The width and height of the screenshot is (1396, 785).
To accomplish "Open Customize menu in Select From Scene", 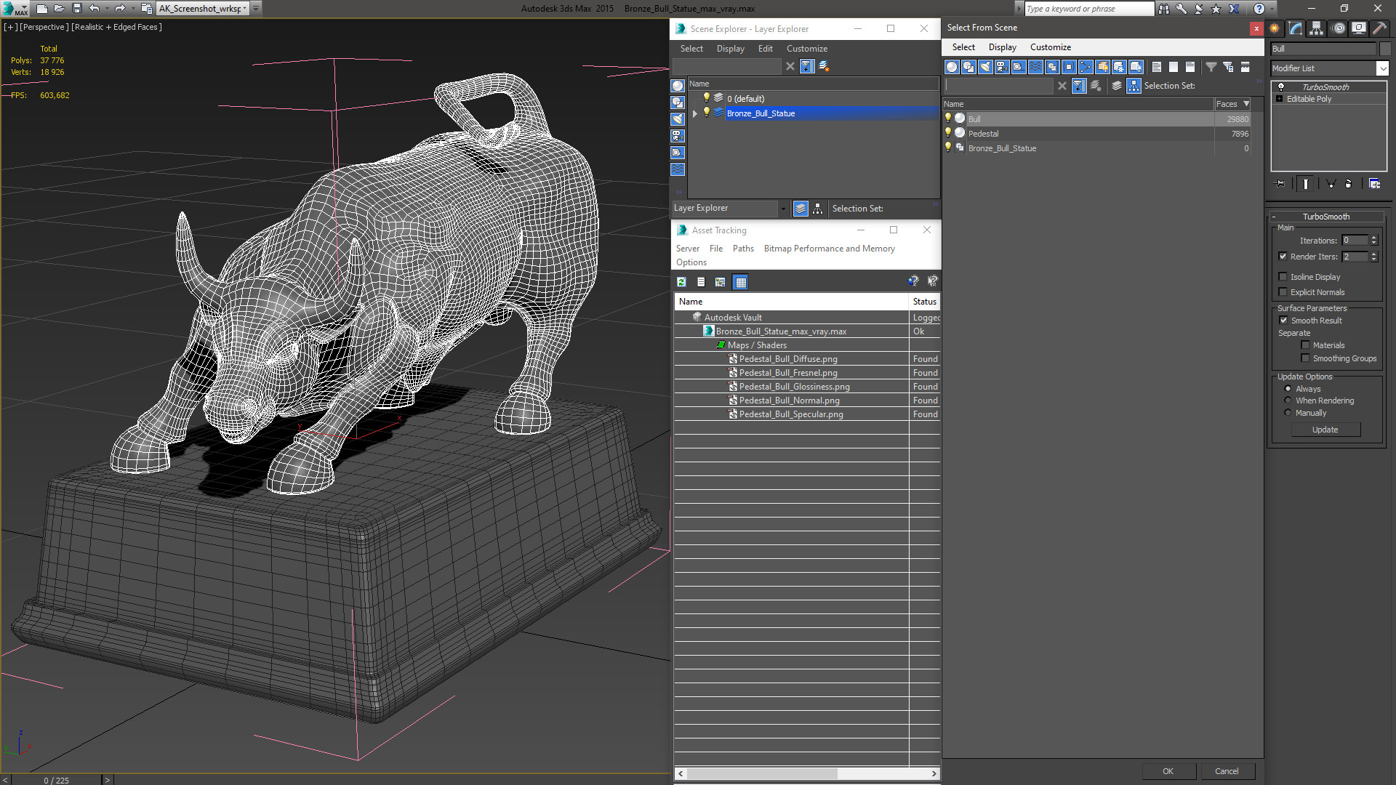I will [1050, 47].
